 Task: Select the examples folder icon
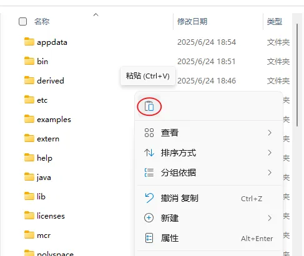pos(29,119)
